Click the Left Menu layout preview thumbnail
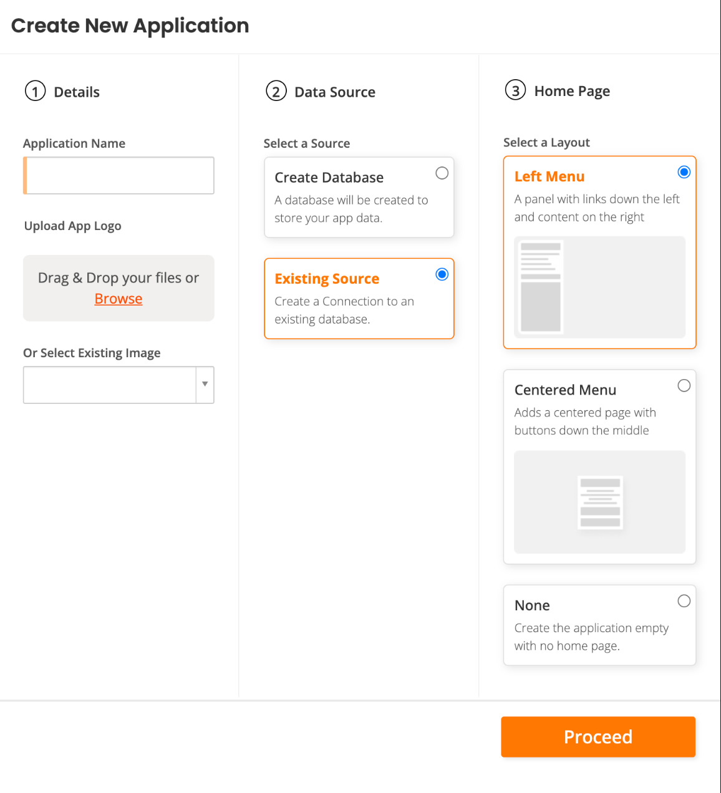Screen dimensions: 721x793 pyautogui.click(x=599, y=287)
